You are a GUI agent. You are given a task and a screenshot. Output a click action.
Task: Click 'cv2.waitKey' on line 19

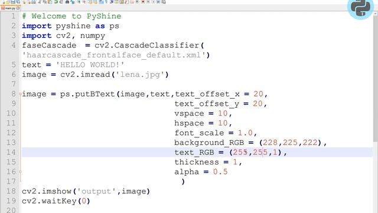point(49,201)
